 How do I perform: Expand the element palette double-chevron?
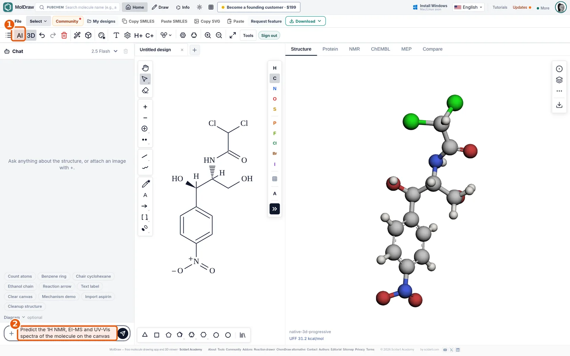275,209
